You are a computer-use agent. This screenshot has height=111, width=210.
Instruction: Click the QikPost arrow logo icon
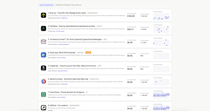pyautogui.click(x=44, y=108)
